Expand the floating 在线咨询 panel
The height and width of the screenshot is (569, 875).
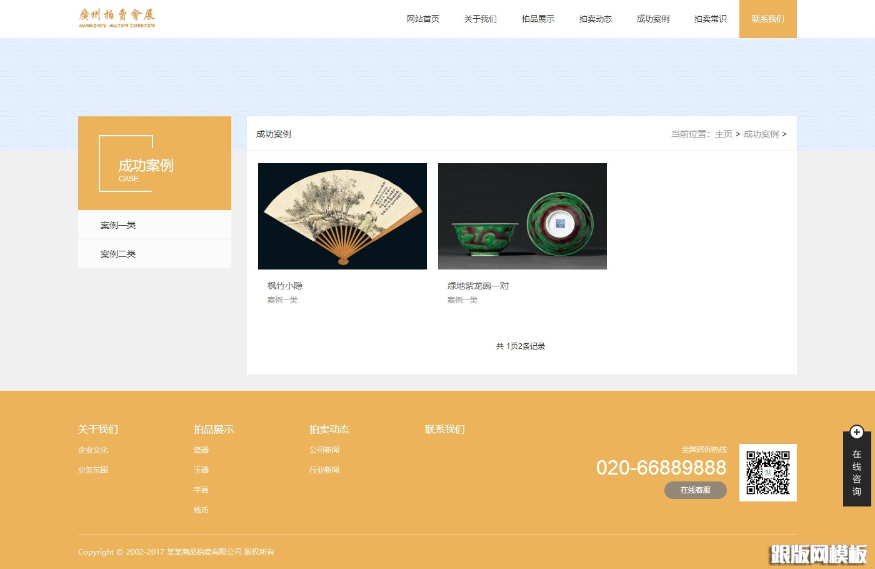(x=856, y=472)
